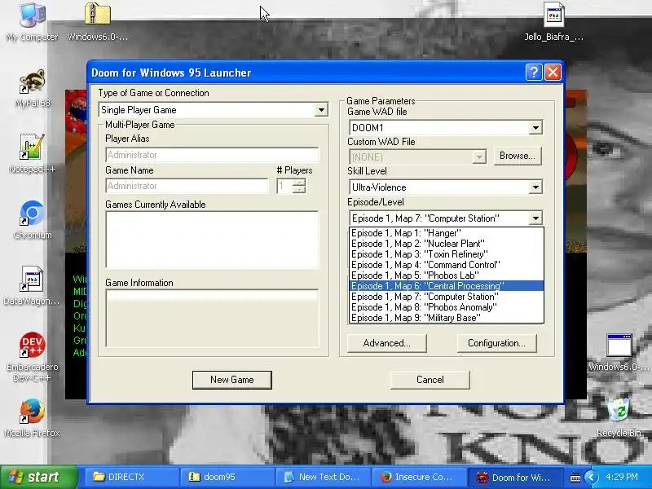Launch Mozilla Firefox desktop shortcut

[x=32, y=417]
